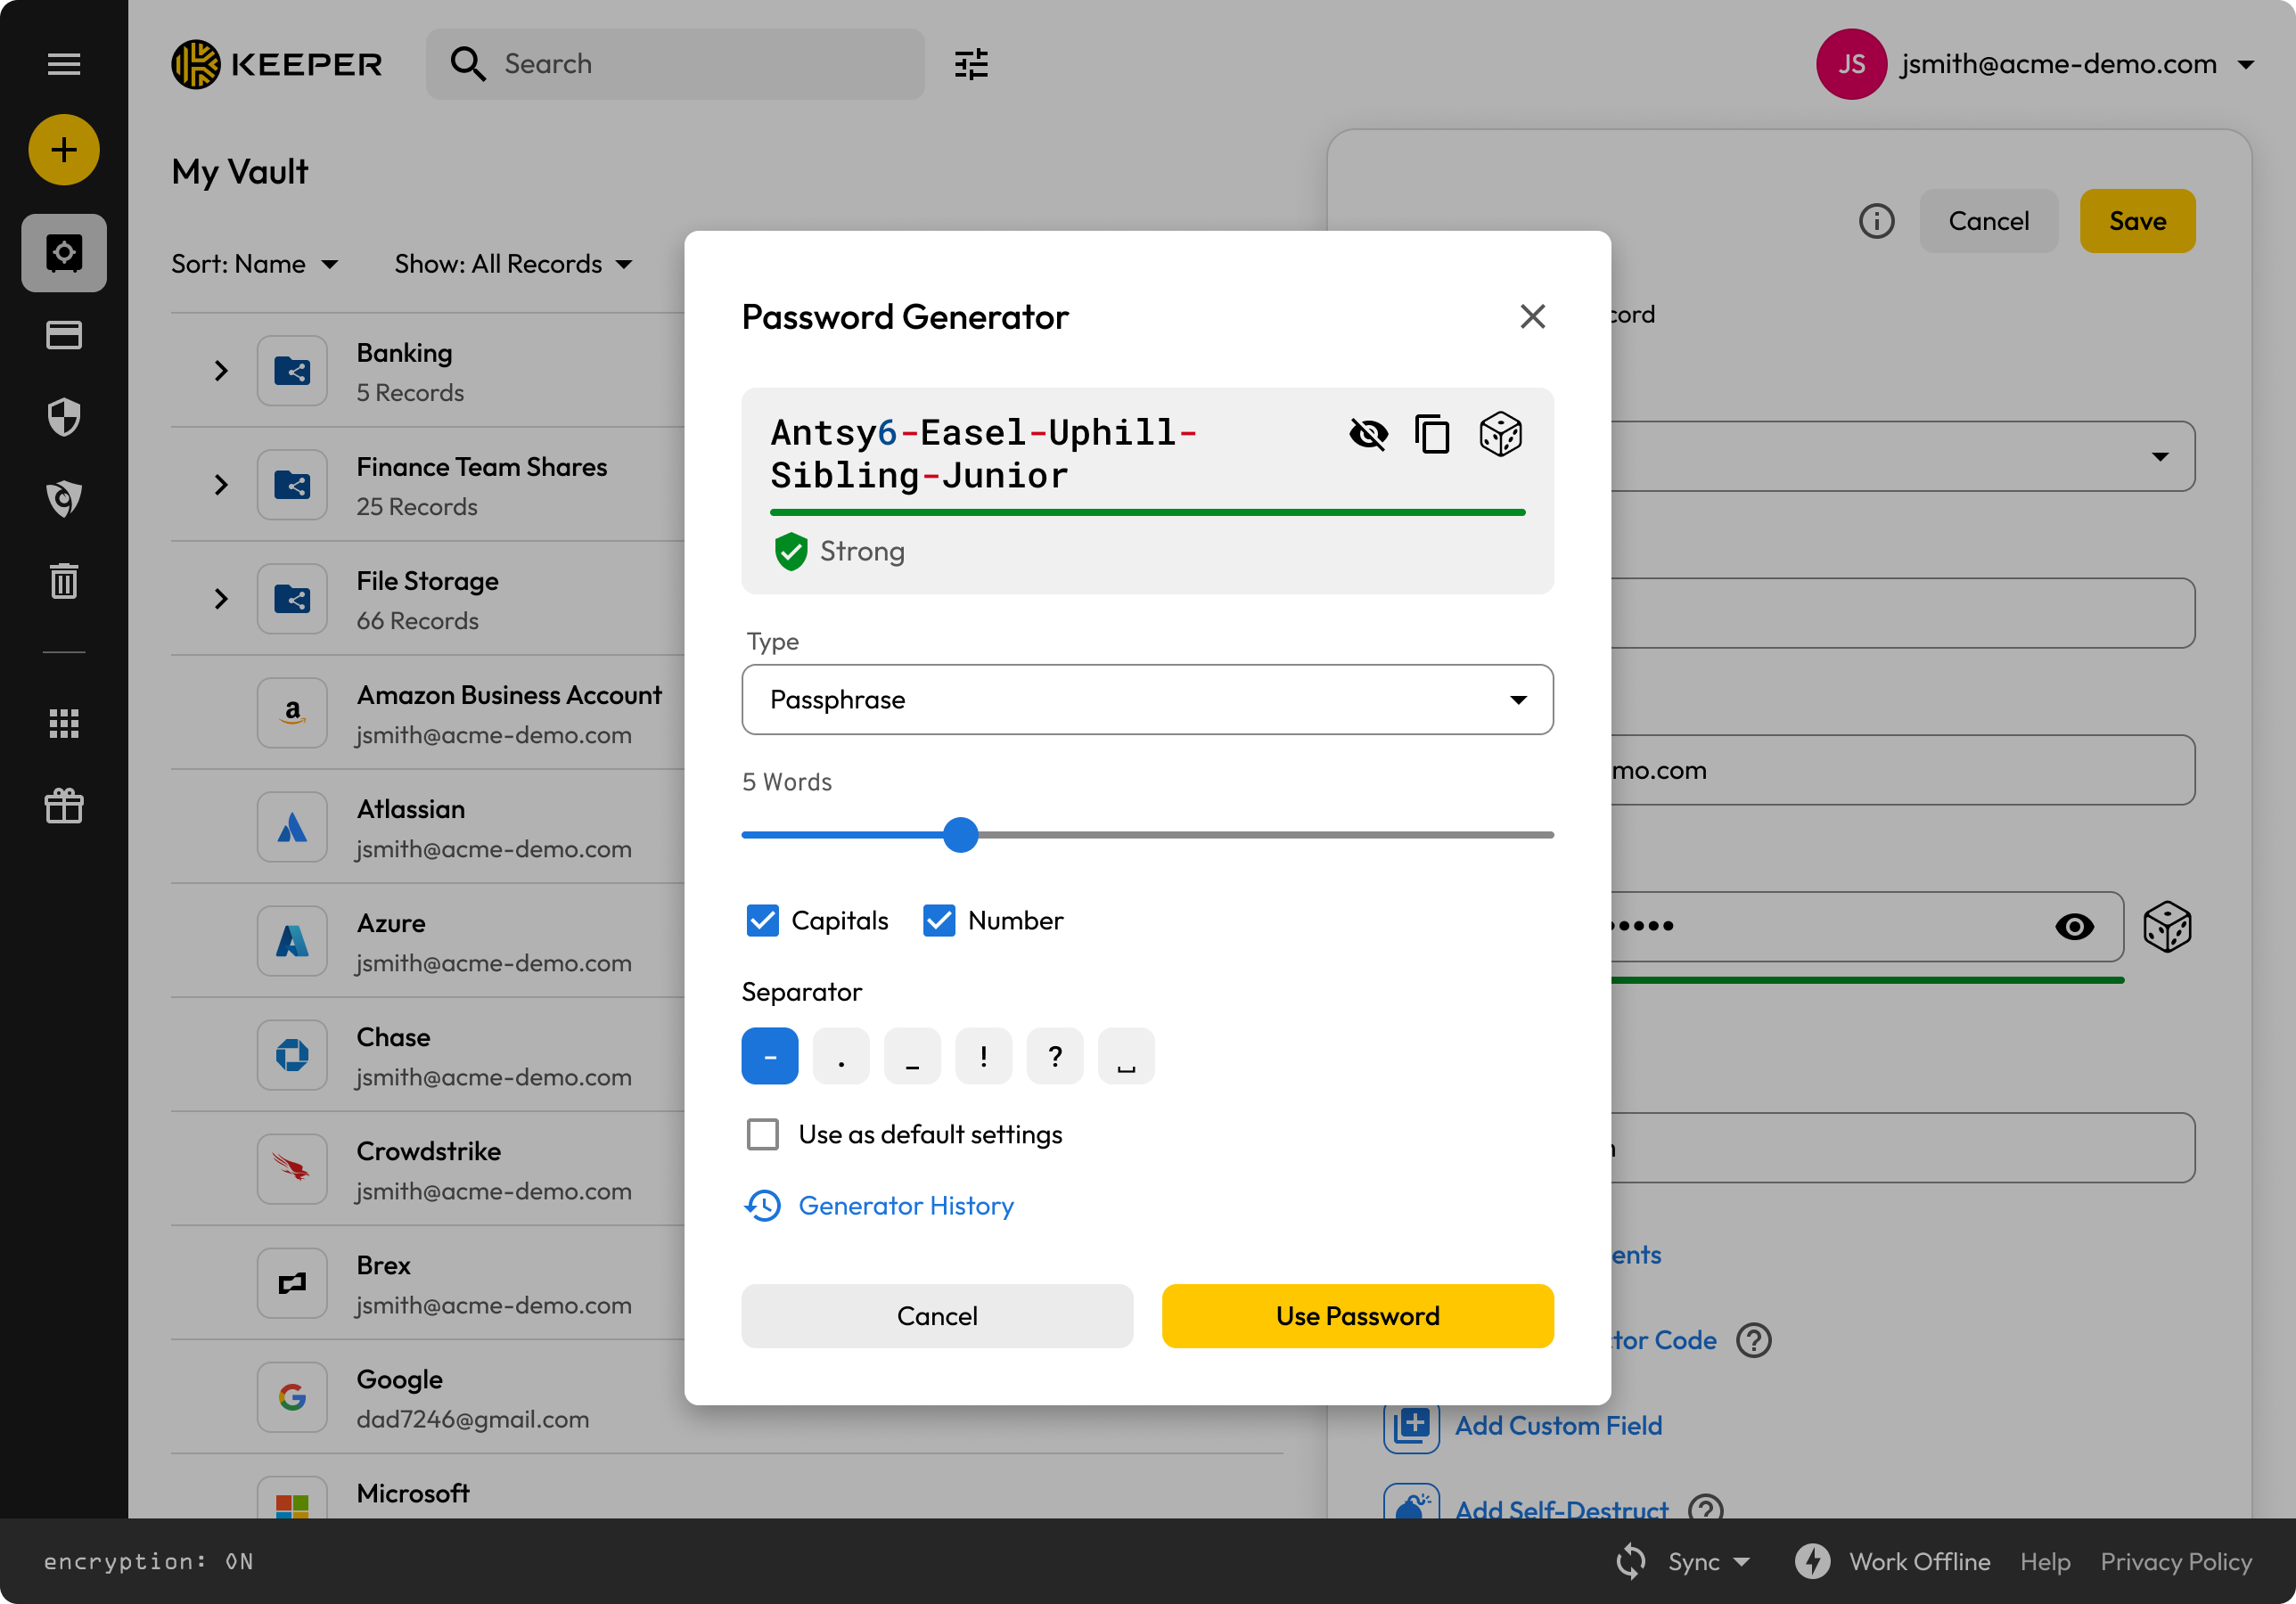Open Generator History link
The image size is (2296, 1604).
[x=905, y=1205]
